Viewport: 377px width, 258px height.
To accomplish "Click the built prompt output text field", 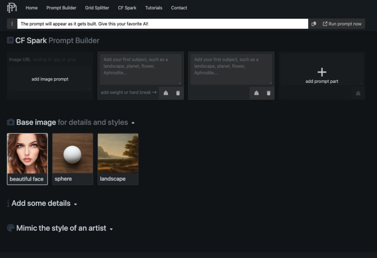I will (x=163, y=24).
